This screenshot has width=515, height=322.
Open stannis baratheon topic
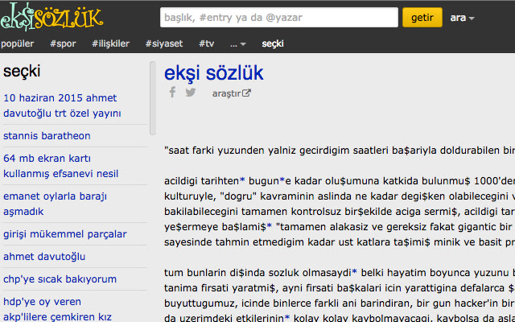(x=47, y=135)
